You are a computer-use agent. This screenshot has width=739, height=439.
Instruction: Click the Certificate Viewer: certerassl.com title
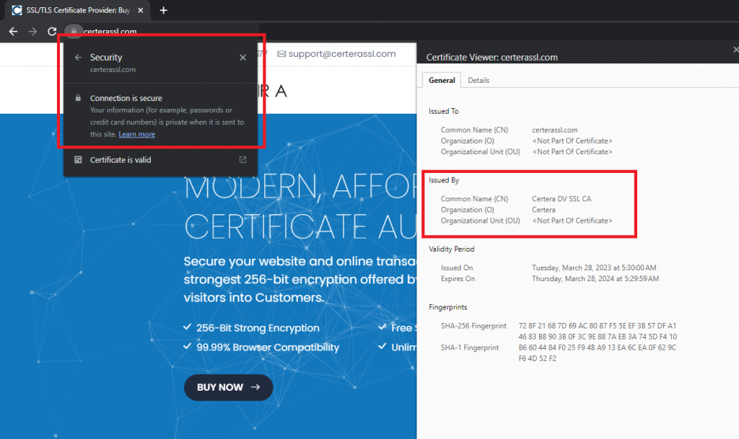pyautogui.click(x=491, y=58)
